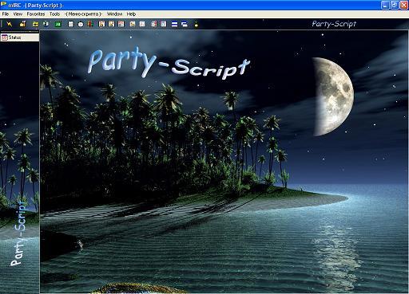Open the Favorites menu
409x294 pixels.
pyautogui.click(x=36, y=14)
